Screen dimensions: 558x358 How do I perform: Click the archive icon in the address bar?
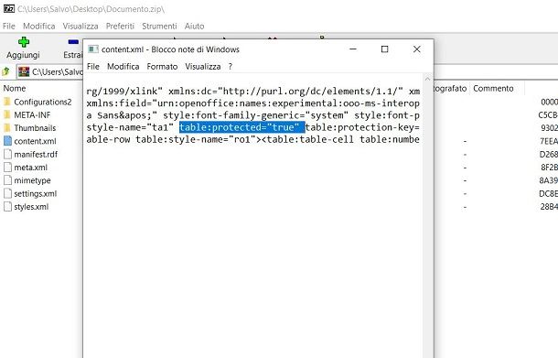[x=24, y=71]
